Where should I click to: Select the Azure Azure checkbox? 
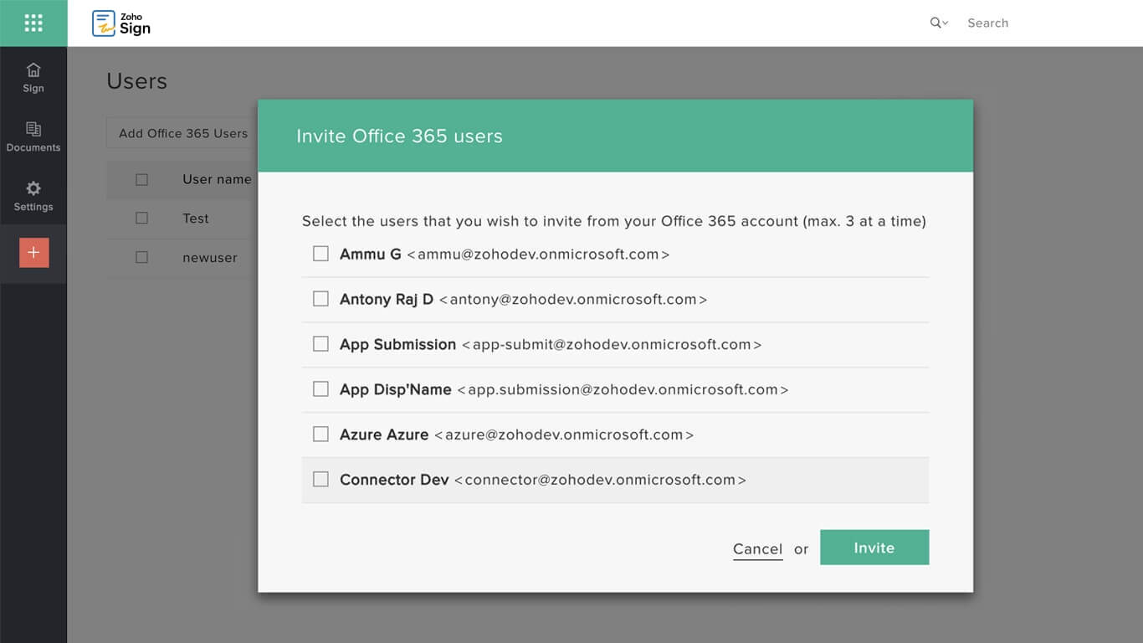[320, 435]
